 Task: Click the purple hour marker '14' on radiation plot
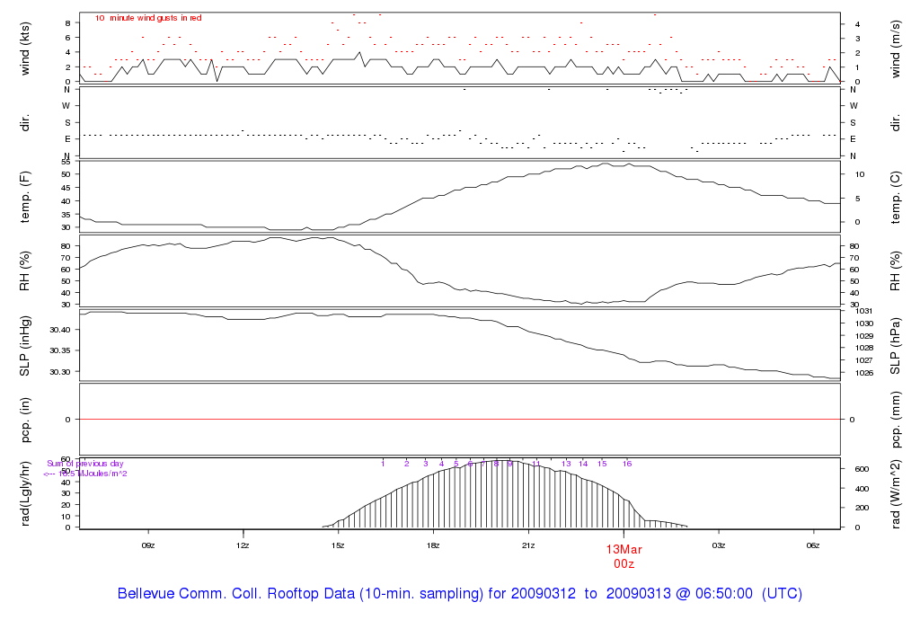[583, 464]
